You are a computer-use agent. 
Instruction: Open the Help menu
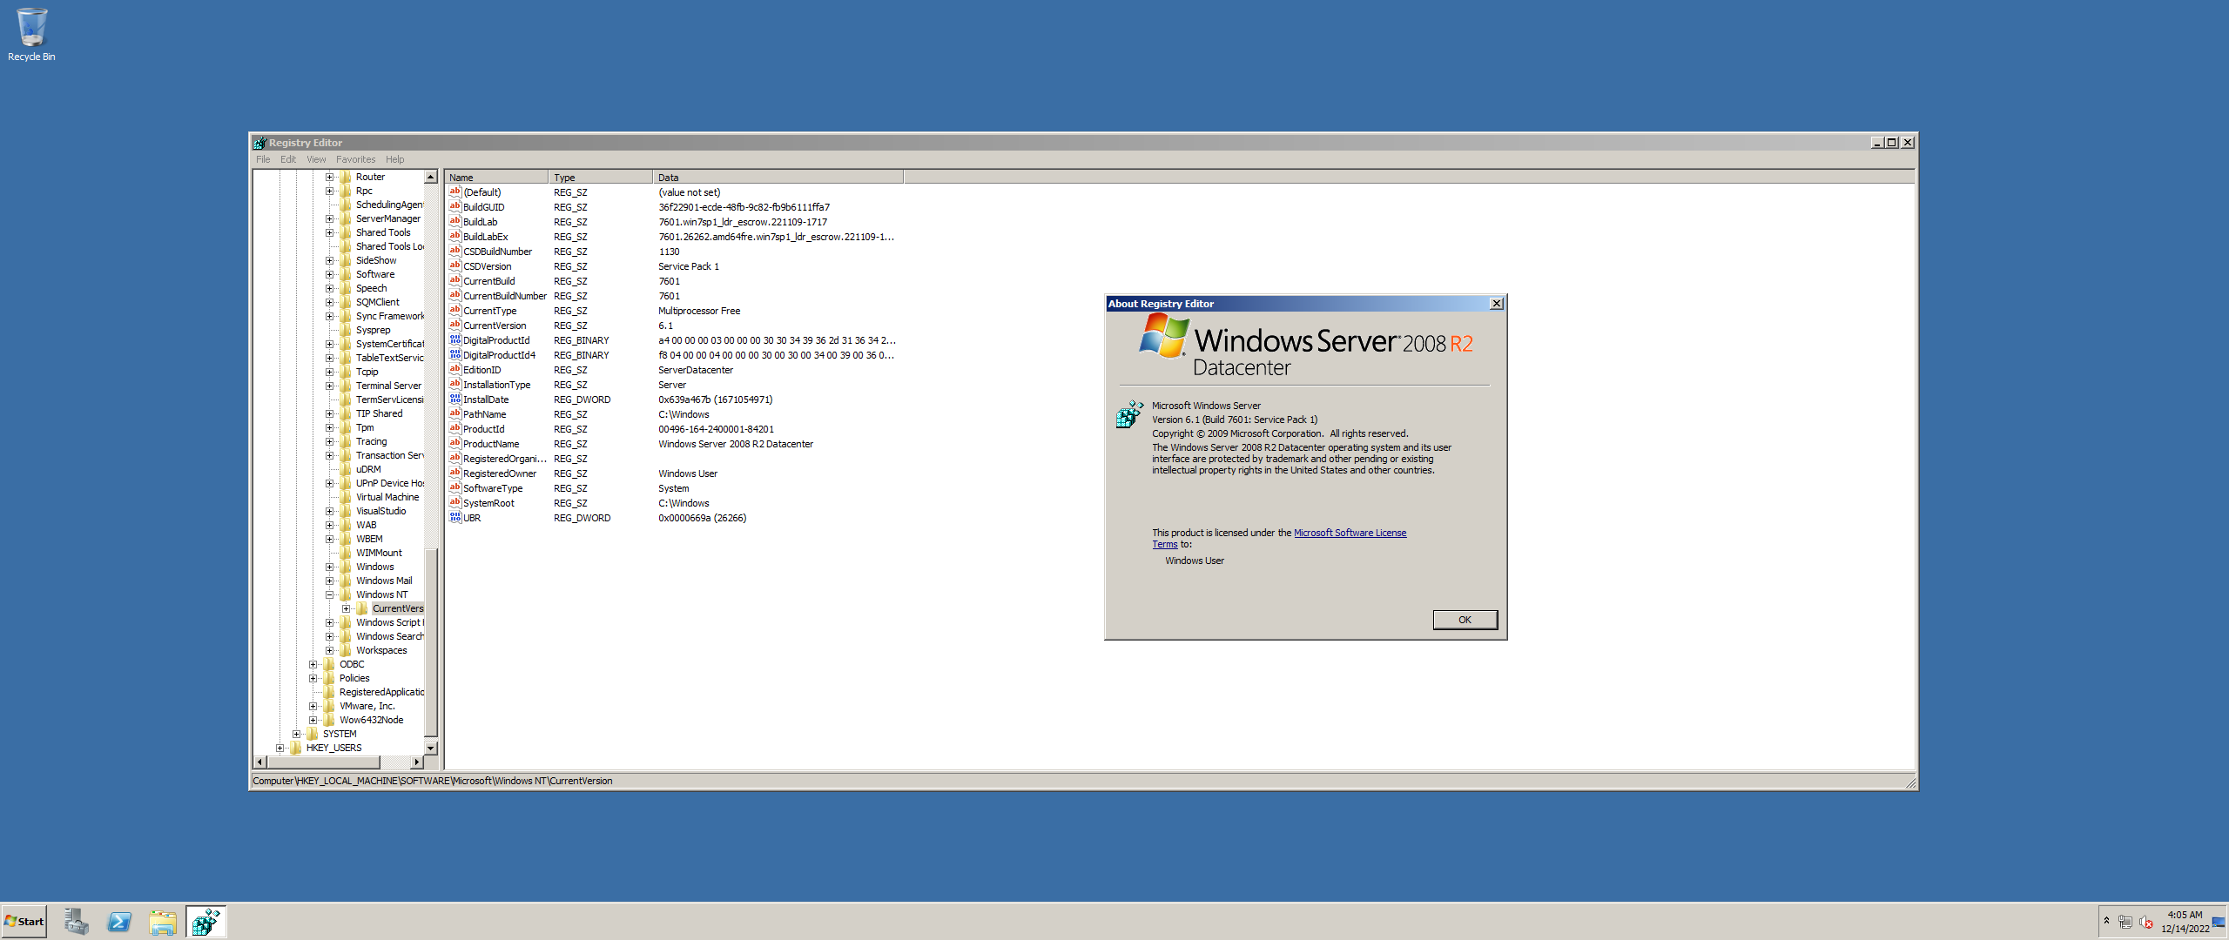[395, 159]
